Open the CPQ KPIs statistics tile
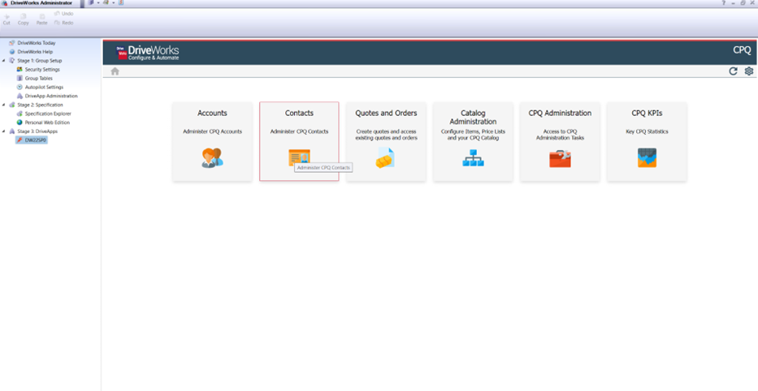Image resolution: width=758 pixels, height=391 pixels. 647,141
